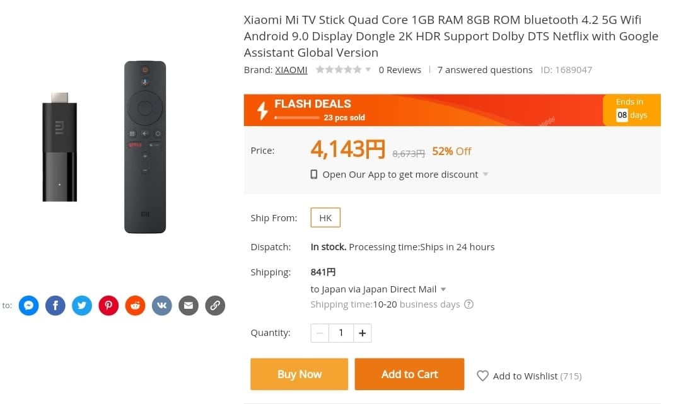Pin product with Pinterest icon
Viewport: 681px width, 404px height.
pos(108,306)
